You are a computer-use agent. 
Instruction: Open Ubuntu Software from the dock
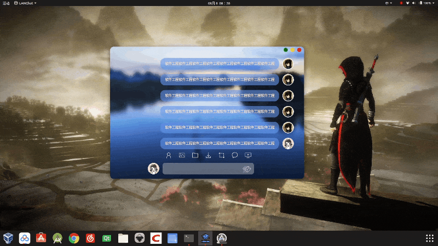click(41, 238)
